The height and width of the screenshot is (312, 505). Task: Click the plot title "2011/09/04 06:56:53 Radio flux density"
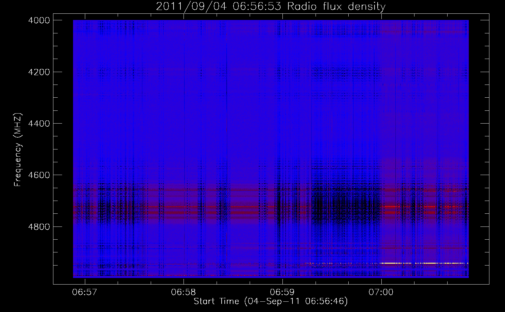point(271,6)
